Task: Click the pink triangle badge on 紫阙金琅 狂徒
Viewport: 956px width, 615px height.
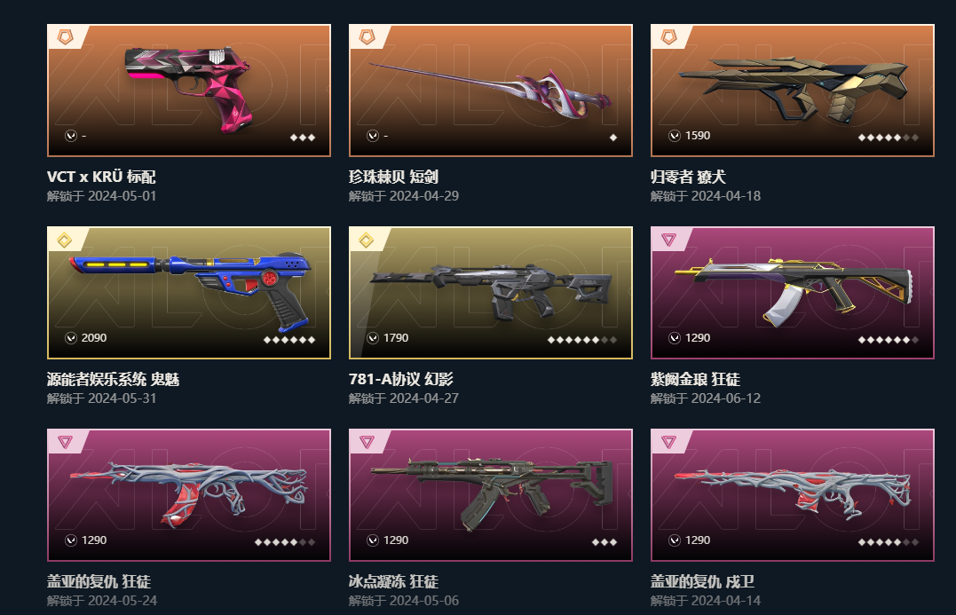Action: (668, 240)
